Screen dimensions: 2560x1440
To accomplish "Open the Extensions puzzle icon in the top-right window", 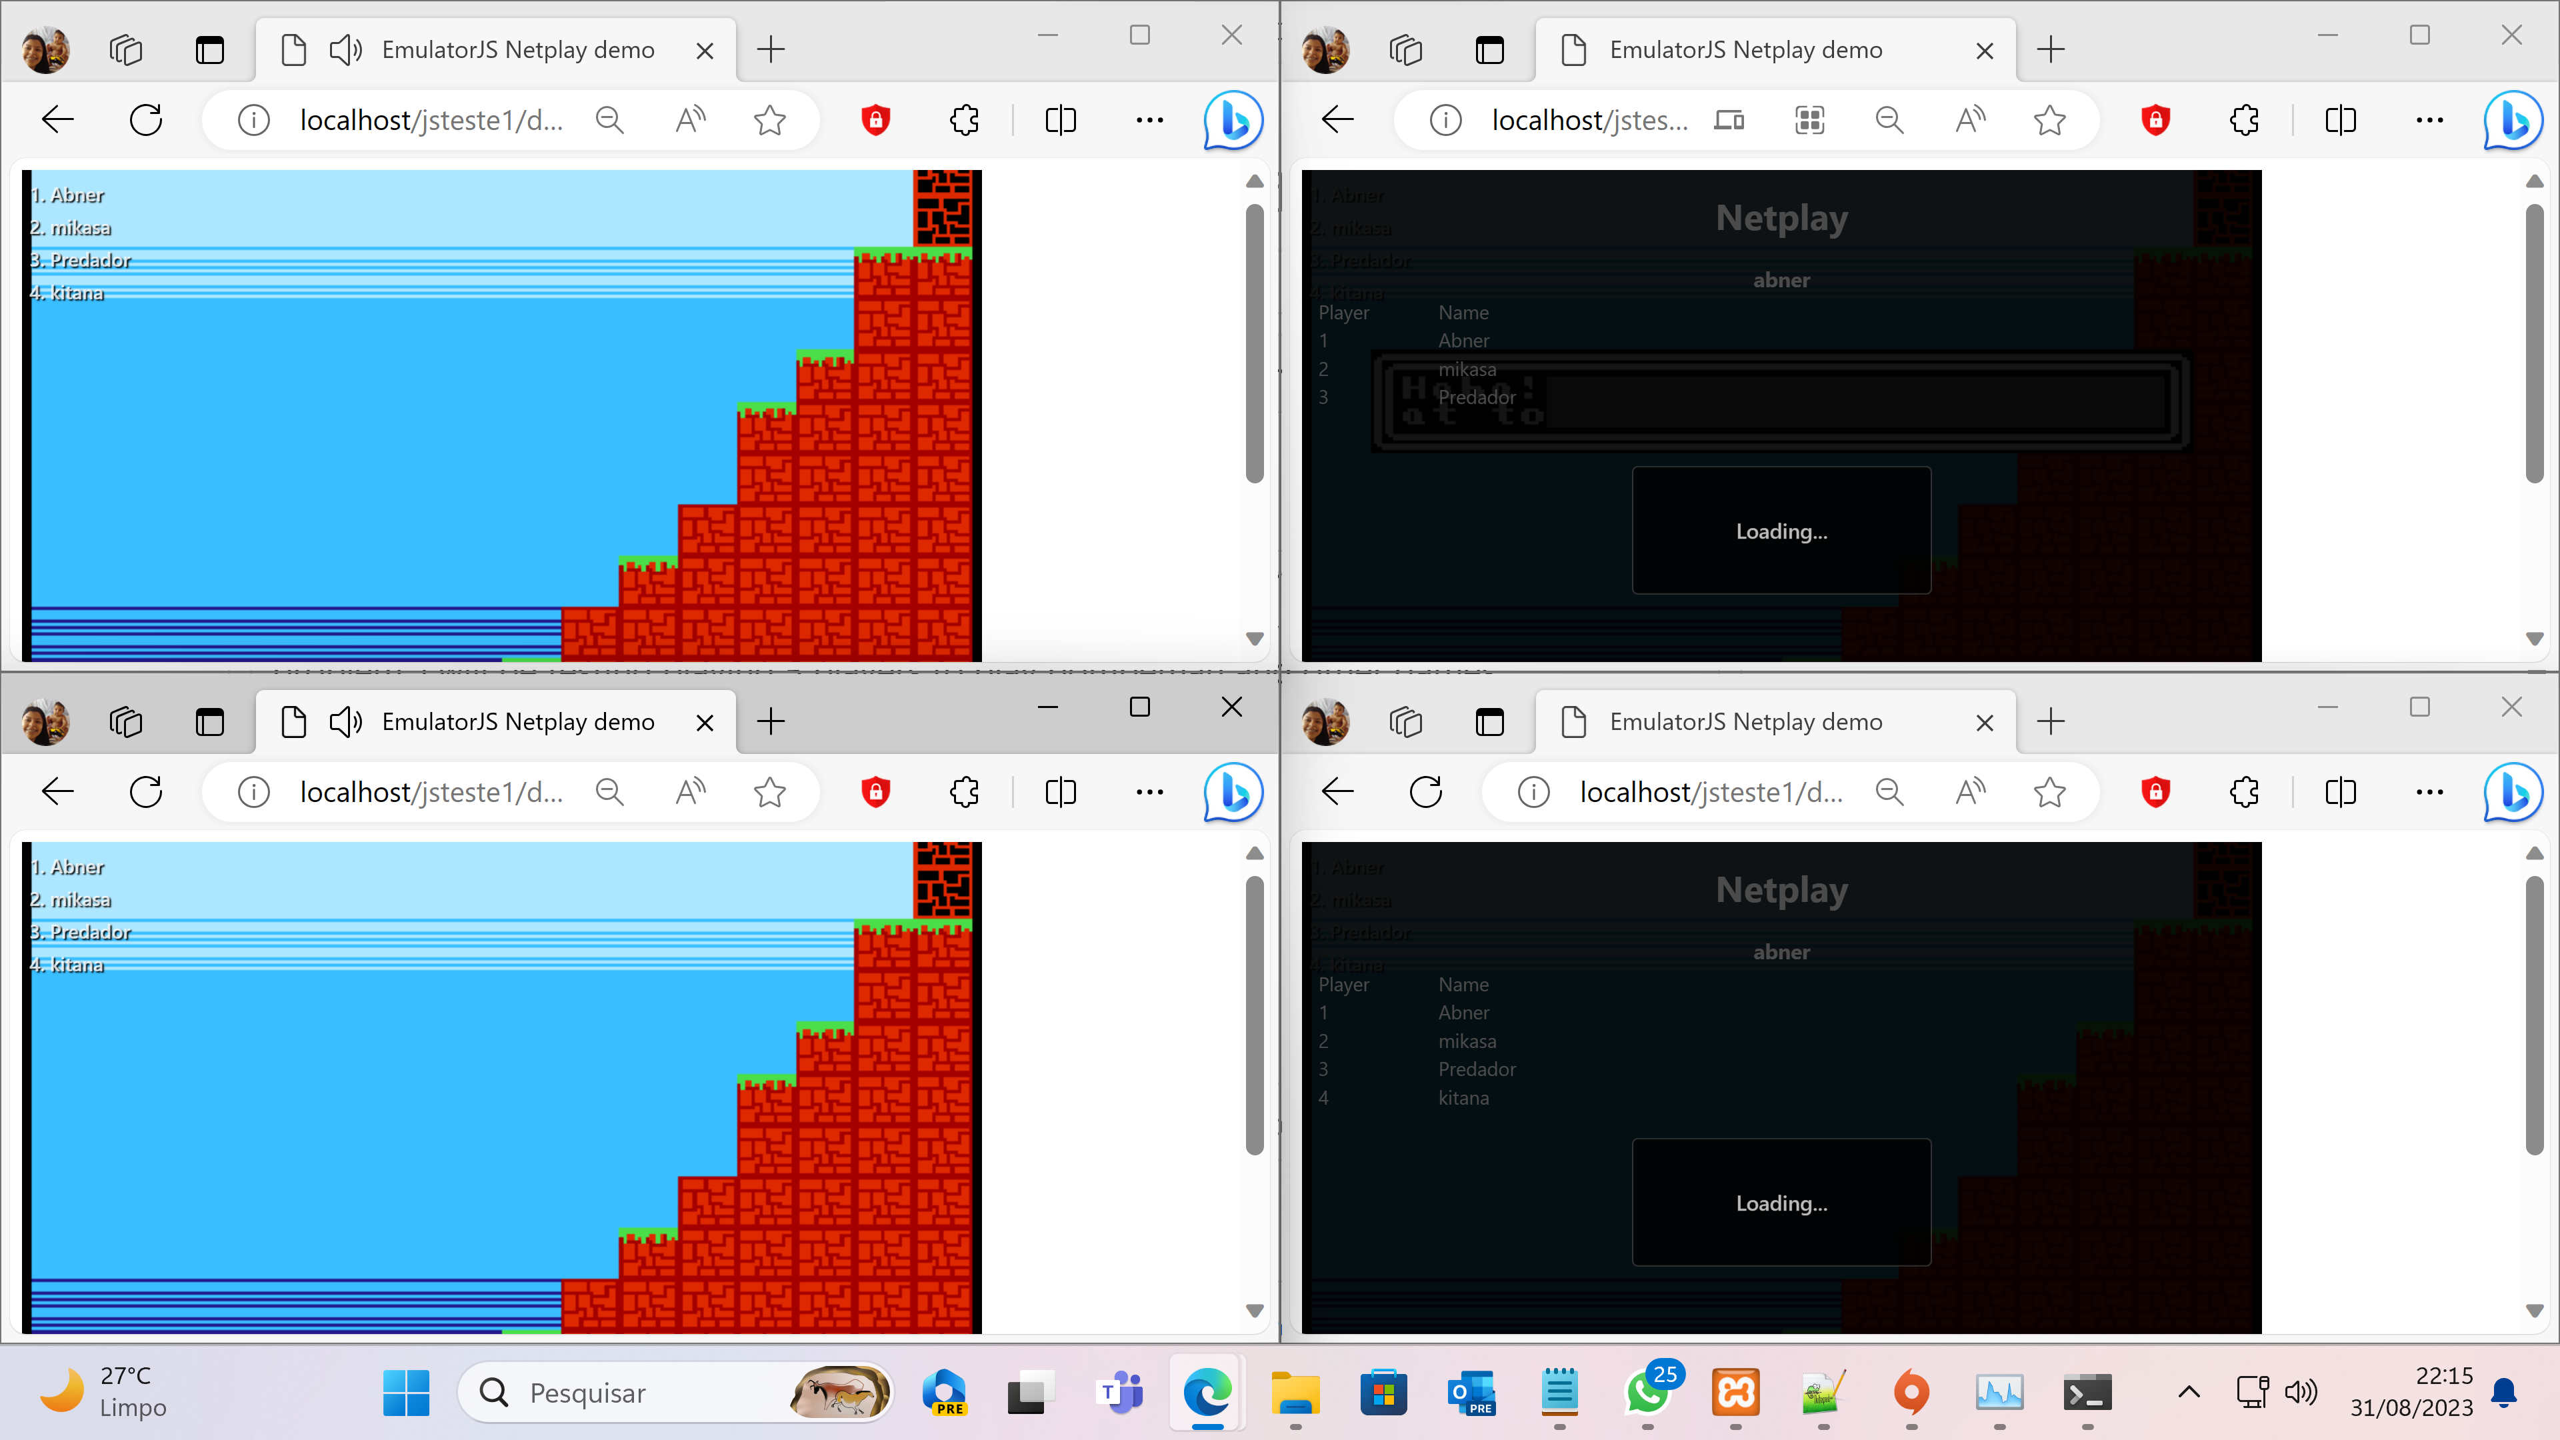I will tap(2244, 119).
